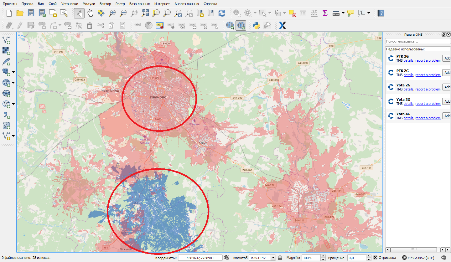Screen dimensions: 451x262
Task: Open the Python console
Action: coord(257,25)
